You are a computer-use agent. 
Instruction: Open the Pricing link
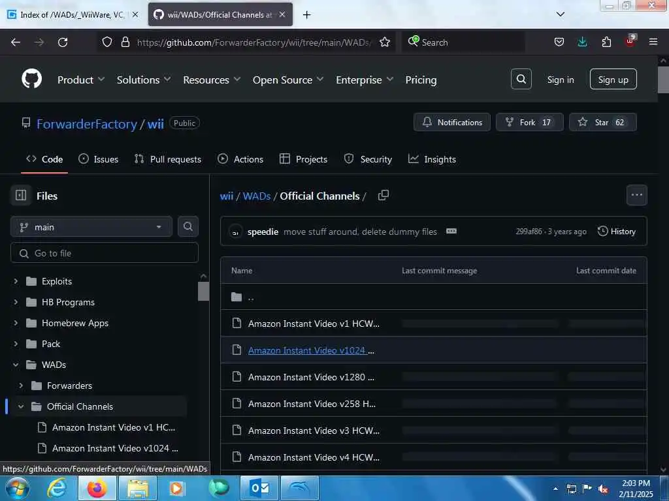tap(421, 80)
